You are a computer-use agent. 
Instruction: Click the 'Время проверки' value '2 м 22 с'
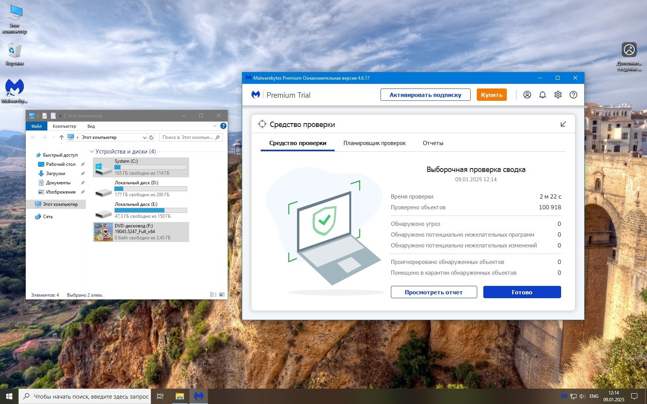[550, 197]
